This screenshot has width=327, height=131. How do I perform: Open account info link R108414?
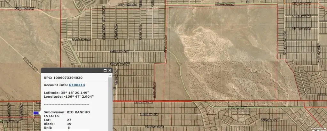(77, 85)
